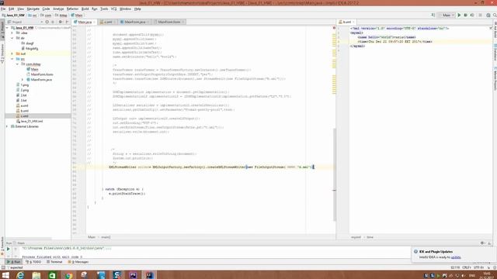
Task: Hide Project panel icon in header
Action: coord(67,22)
